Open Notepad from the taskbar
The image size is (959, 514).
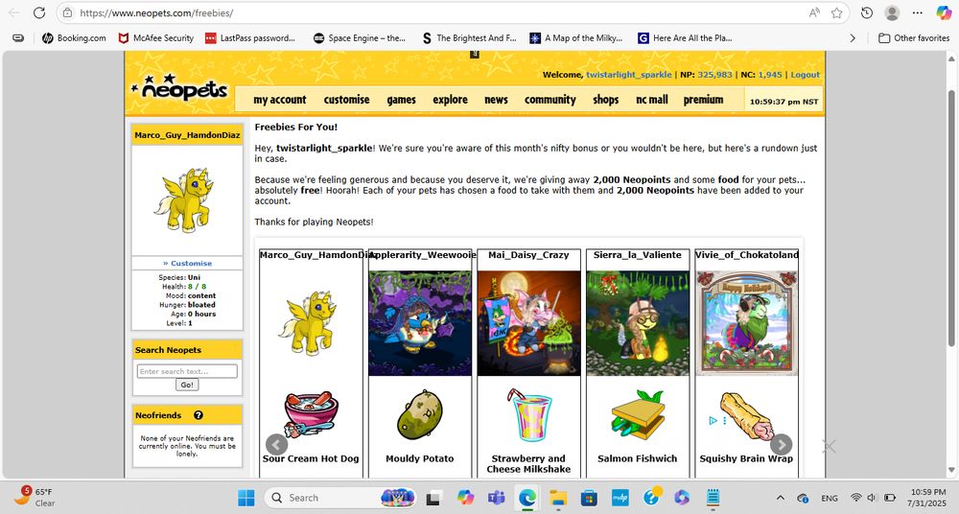click(x=713, y=498)
